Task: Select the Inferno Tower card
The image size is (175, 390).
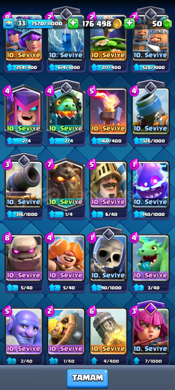Action: tap(108, 111)
